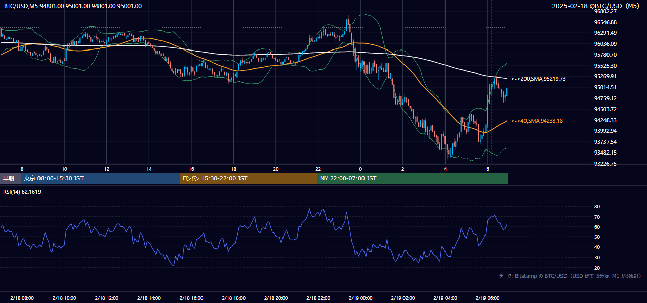This screenshot has height=303, width=647.
Task: Click price axis label 93482.15
Action: [x=605, y=153]
